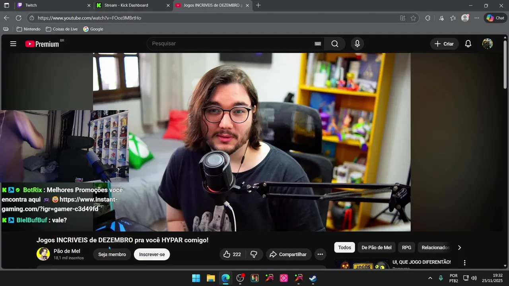Start voice search with the microphone
Screen dimensions: 509x286
(357, 44)
